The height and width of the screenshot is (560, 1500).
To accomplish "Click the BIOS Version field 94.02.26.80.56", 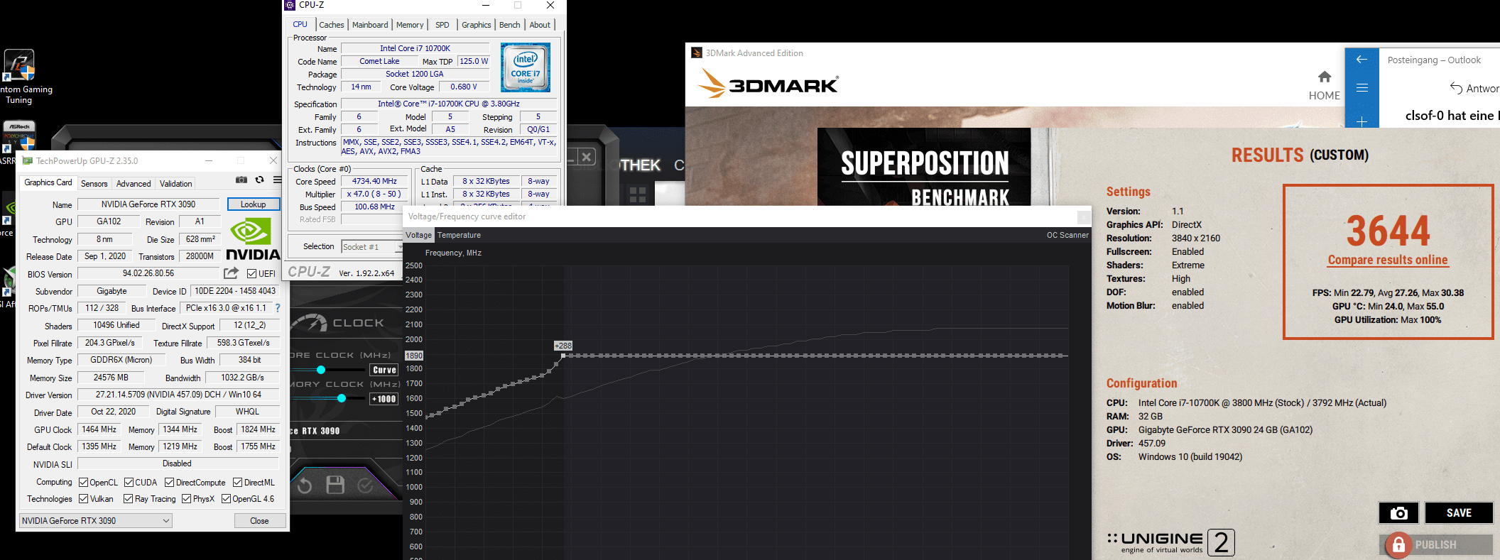I will [x=148, y=273].
